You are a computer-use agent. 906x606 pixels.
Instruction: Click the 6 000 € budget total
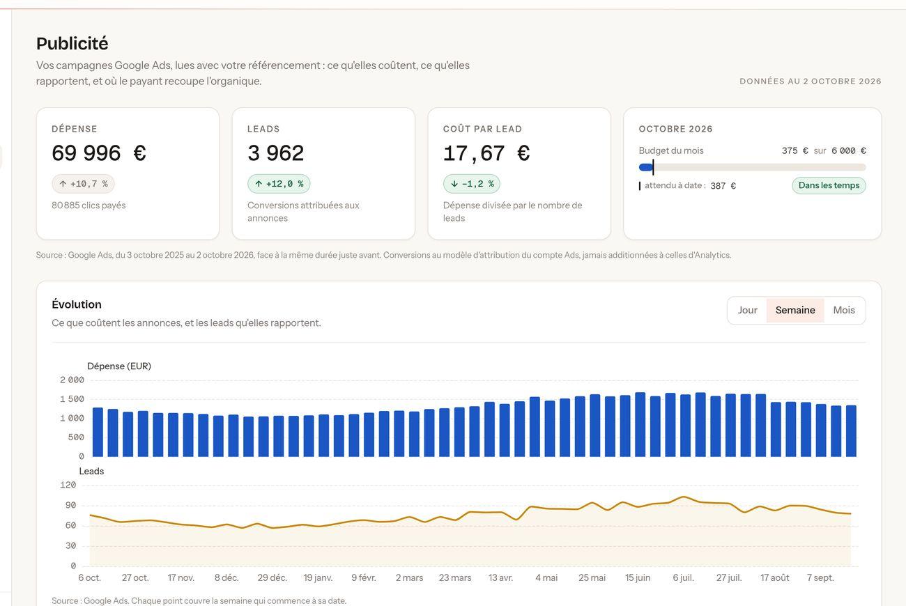tap(849, 150)
